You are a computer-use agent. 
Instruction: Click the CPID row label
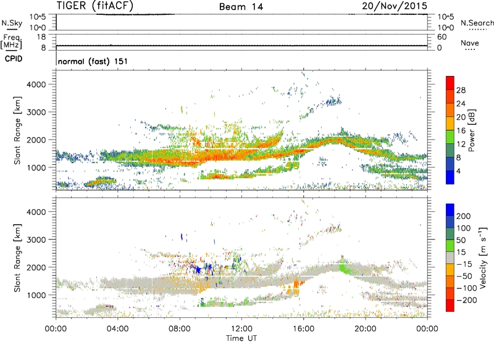14,59
